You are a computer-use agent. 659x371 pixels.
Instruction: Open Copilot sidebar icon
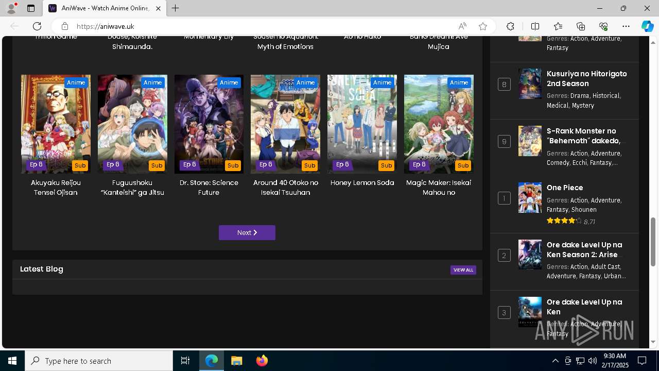[647, 26]
